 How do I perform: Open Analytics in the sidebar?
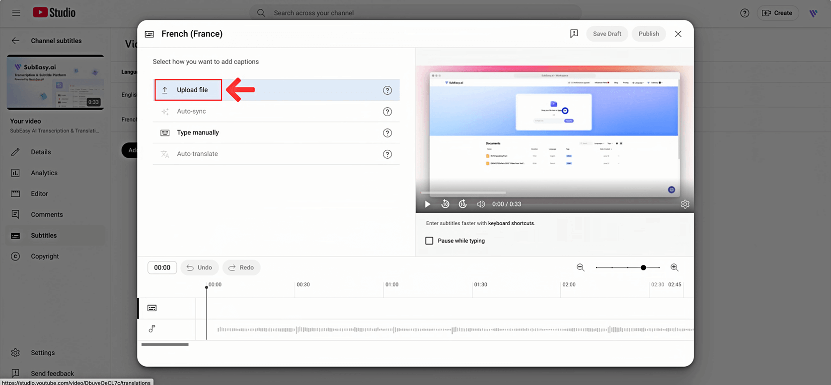[55, 173]
